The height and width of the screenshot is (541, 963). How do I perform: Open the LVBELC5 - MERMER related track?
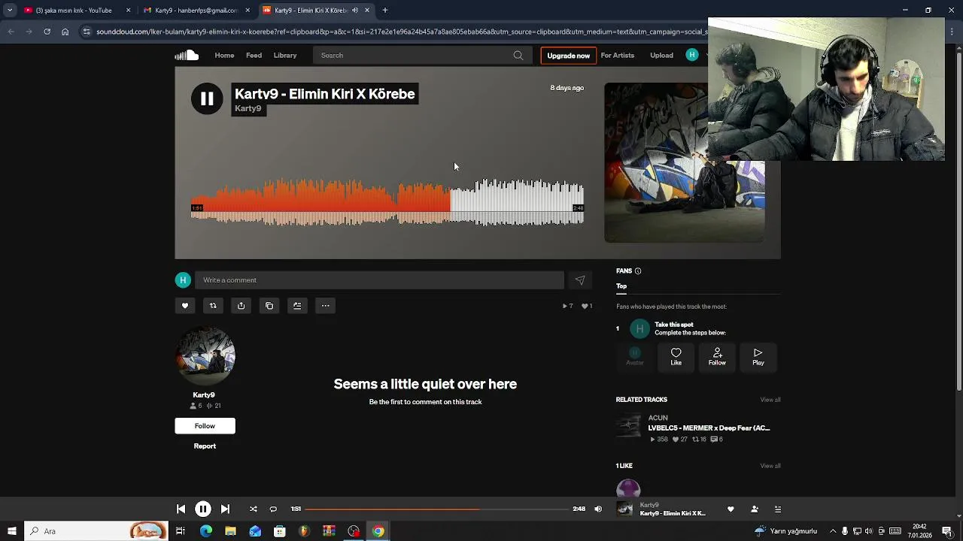[x=709, y=428]
